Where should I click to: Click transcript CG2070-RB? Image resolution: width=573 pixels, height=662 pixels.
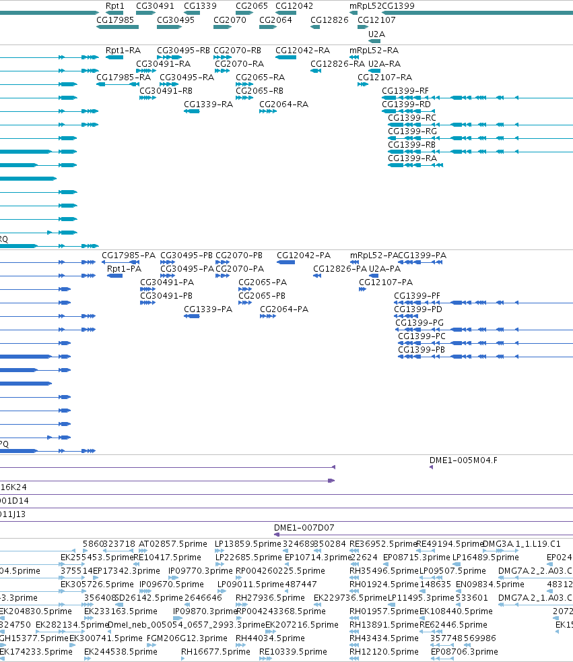(x=237, y=51)
